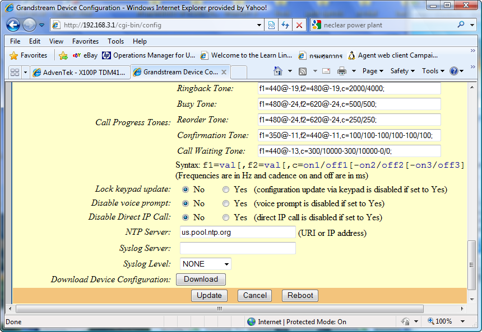The image size is (482, 332).
Task: Select Yes for Lock keypad update
Action: 226,189
